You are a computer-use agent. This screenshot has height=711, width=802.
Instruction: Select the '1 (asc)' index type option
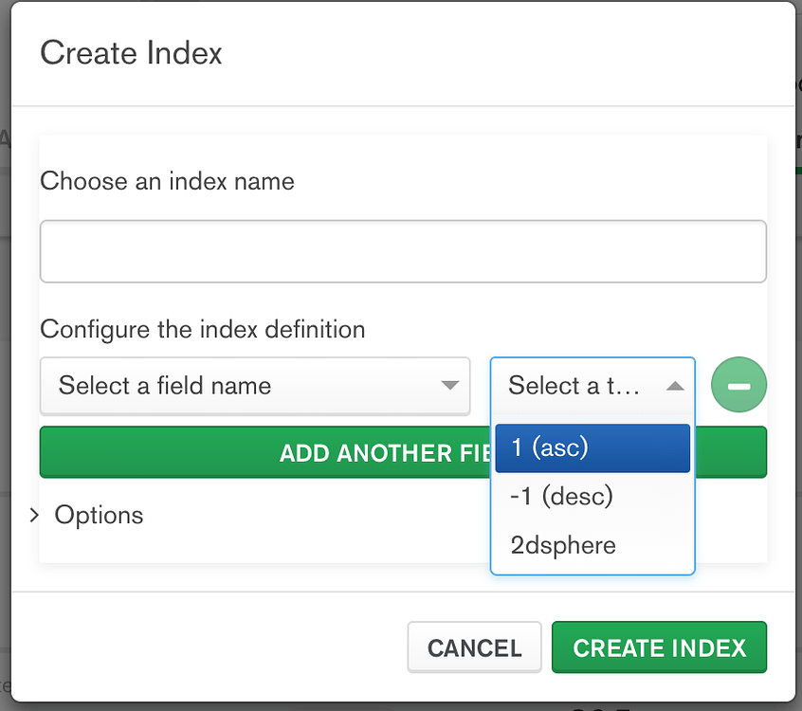tap(592, 447)
